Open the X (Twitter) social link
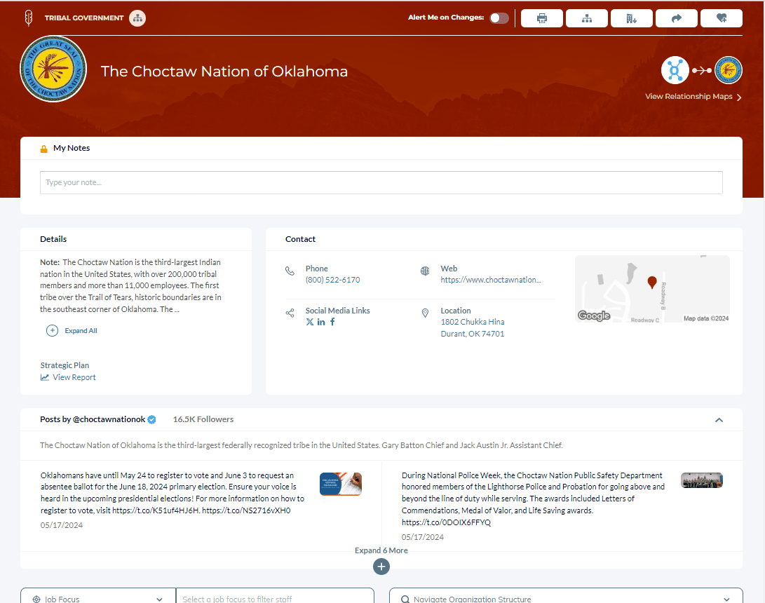 coord(310,322)
